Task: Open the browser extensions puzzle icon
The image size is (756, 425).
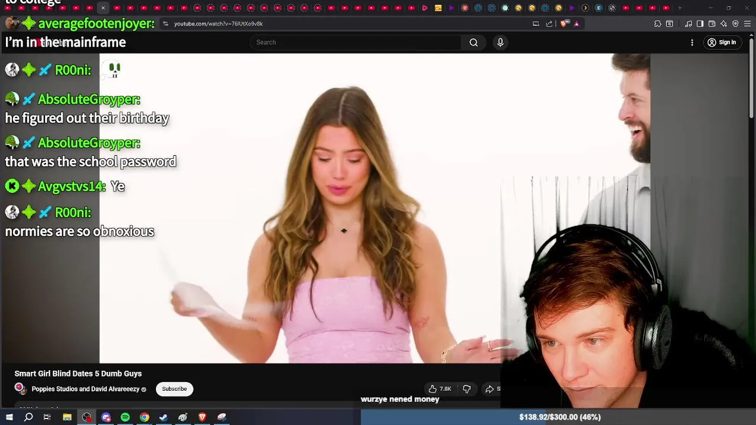Action: click(657, 24)
